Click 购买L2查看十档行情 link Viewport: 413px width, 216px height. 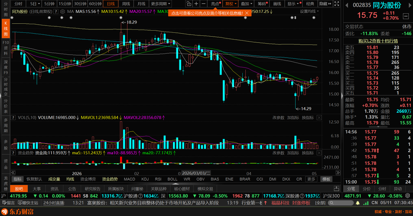[378, 41]
